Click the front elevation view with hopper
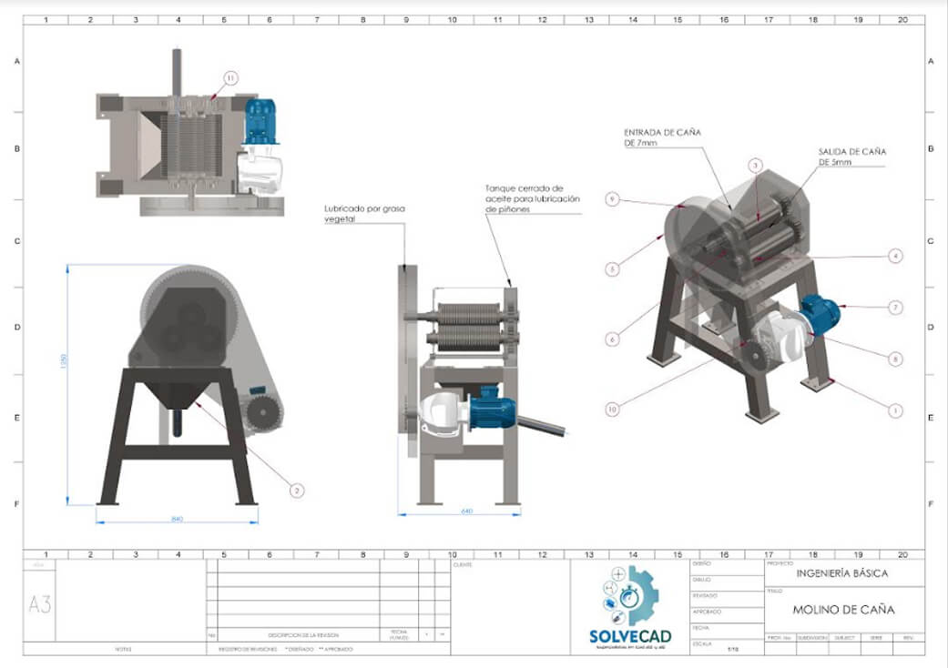Screen dimensions: 948x668 click(x=190, y=385)
